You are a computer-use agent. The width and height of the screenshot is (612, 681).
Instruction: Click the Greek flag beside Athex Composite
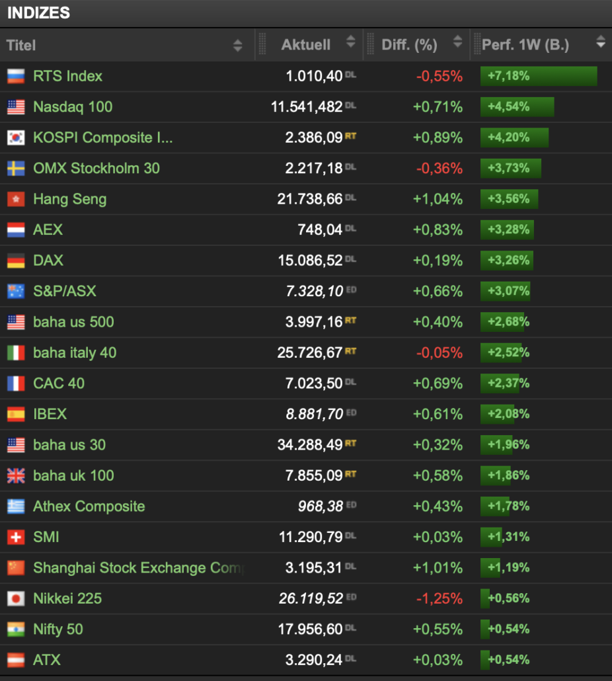click(x=16, y=506)
